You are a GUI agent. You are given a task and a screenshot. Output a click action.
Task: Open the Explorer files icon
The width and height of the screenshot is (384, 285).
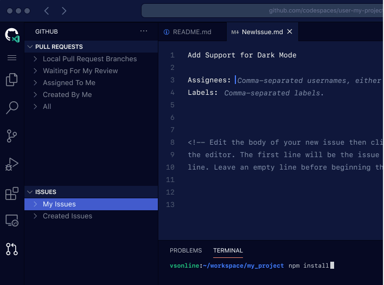pyautogui.click(x=12, y=80)
